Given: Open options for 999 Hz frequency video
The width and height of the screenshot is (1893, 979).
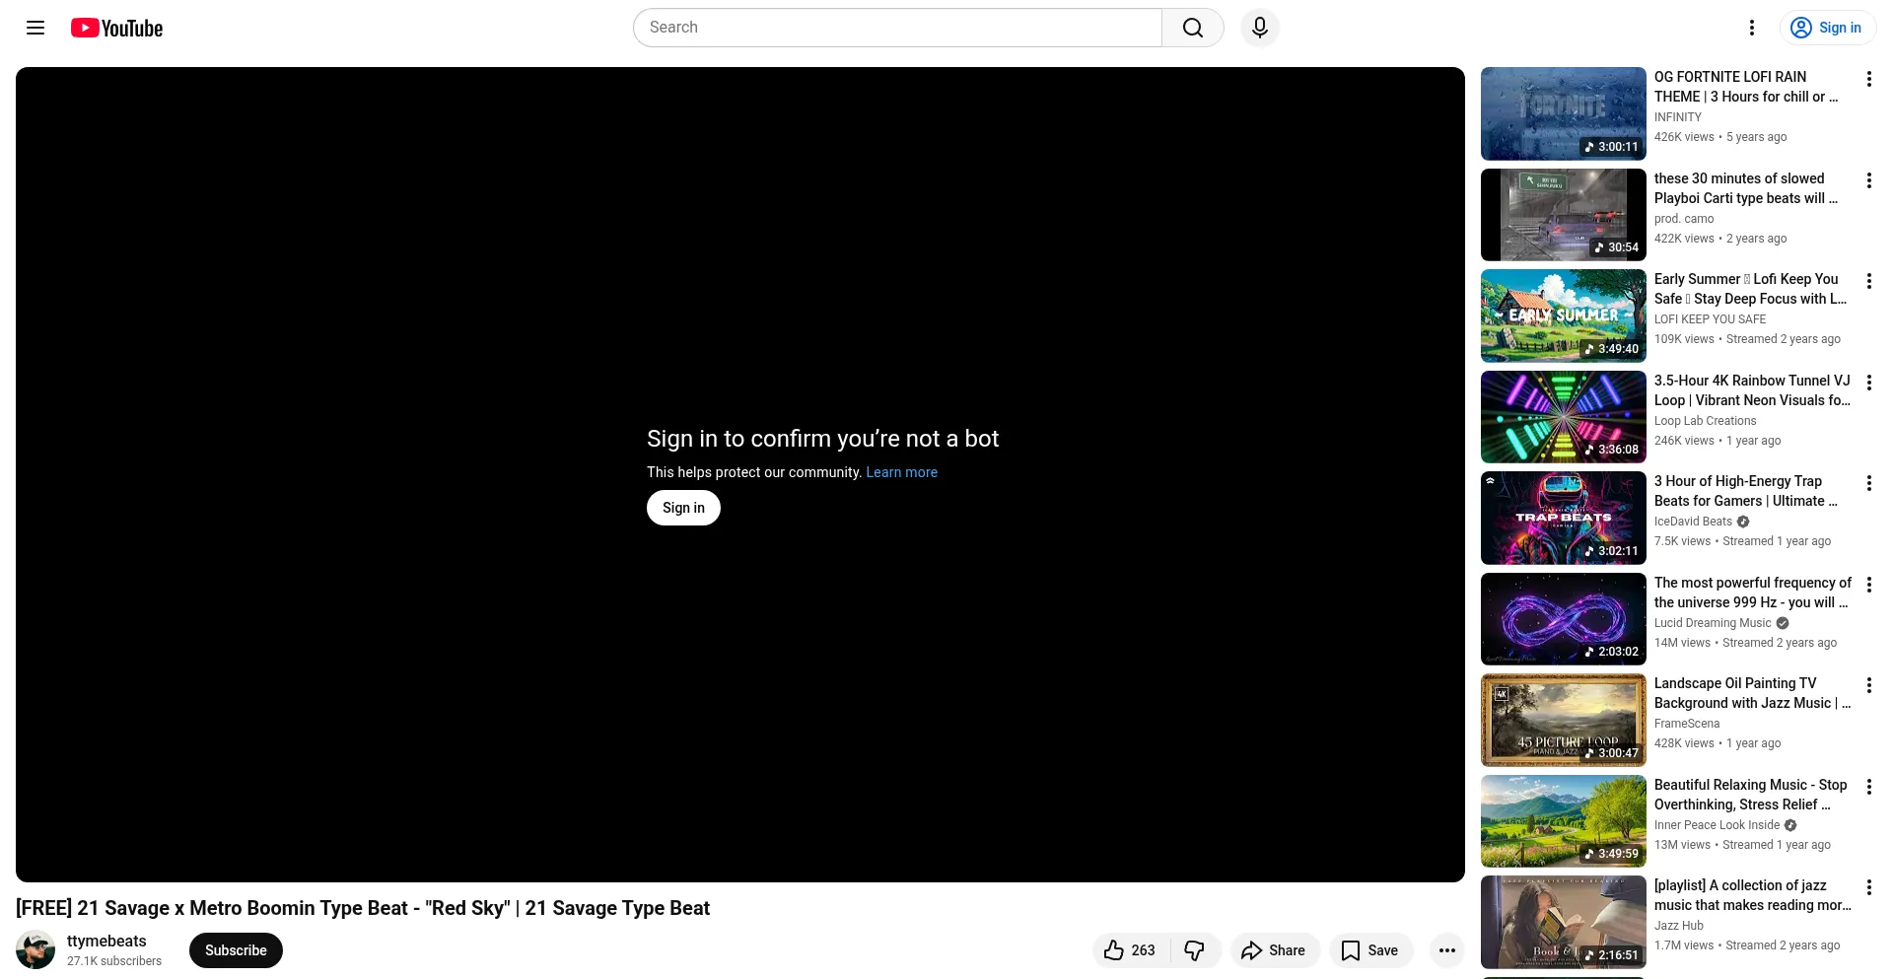Looking at the screenshot, I should 1868,585.
